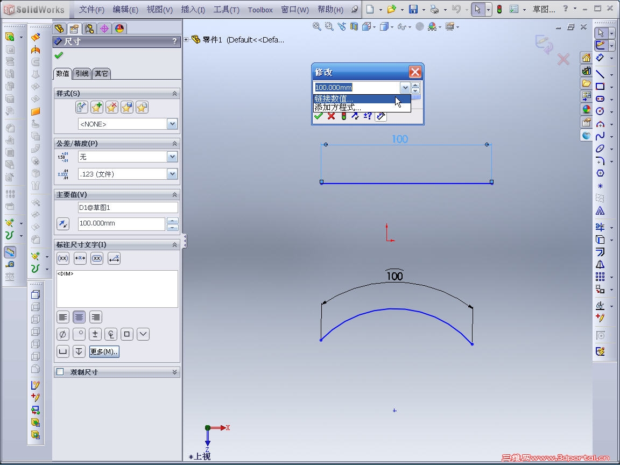The height and width of the screenshot is (465, 620).
Task: Select the Polygon sketch tool
Action: (600, 173)
